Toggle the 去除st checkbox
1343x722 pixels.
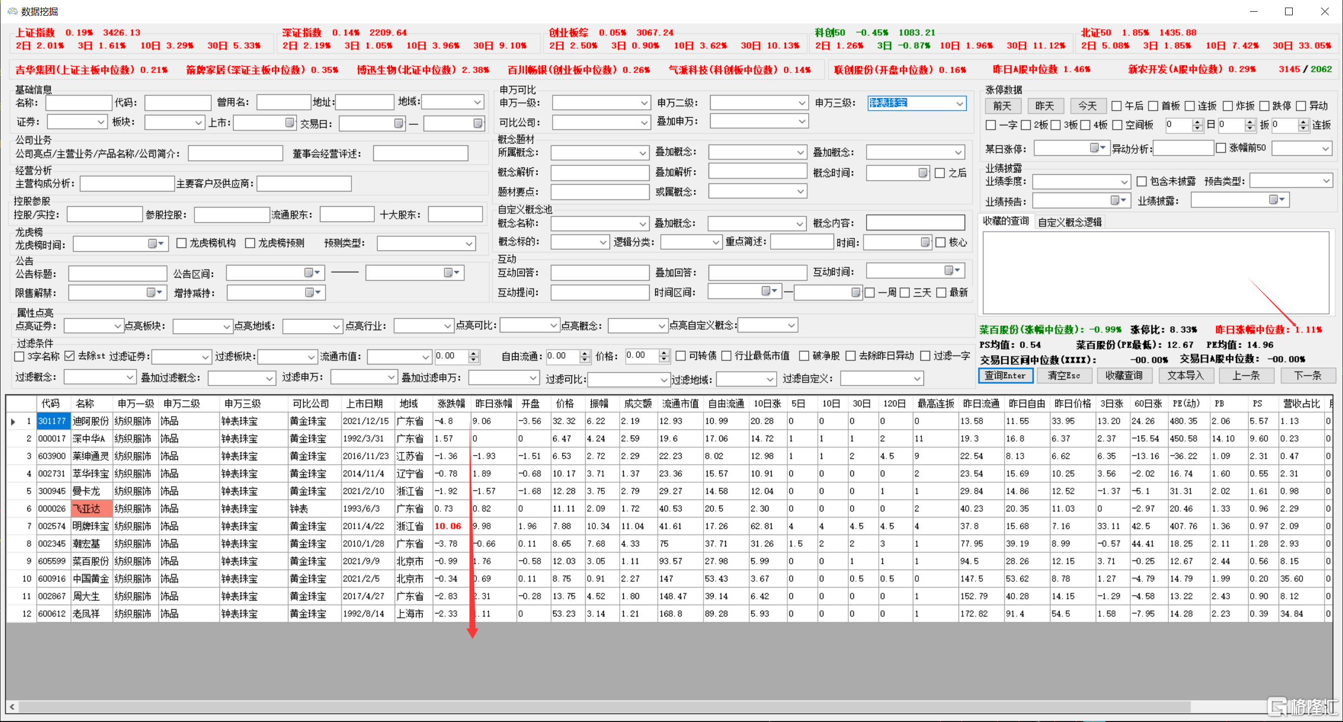point(70,356)
